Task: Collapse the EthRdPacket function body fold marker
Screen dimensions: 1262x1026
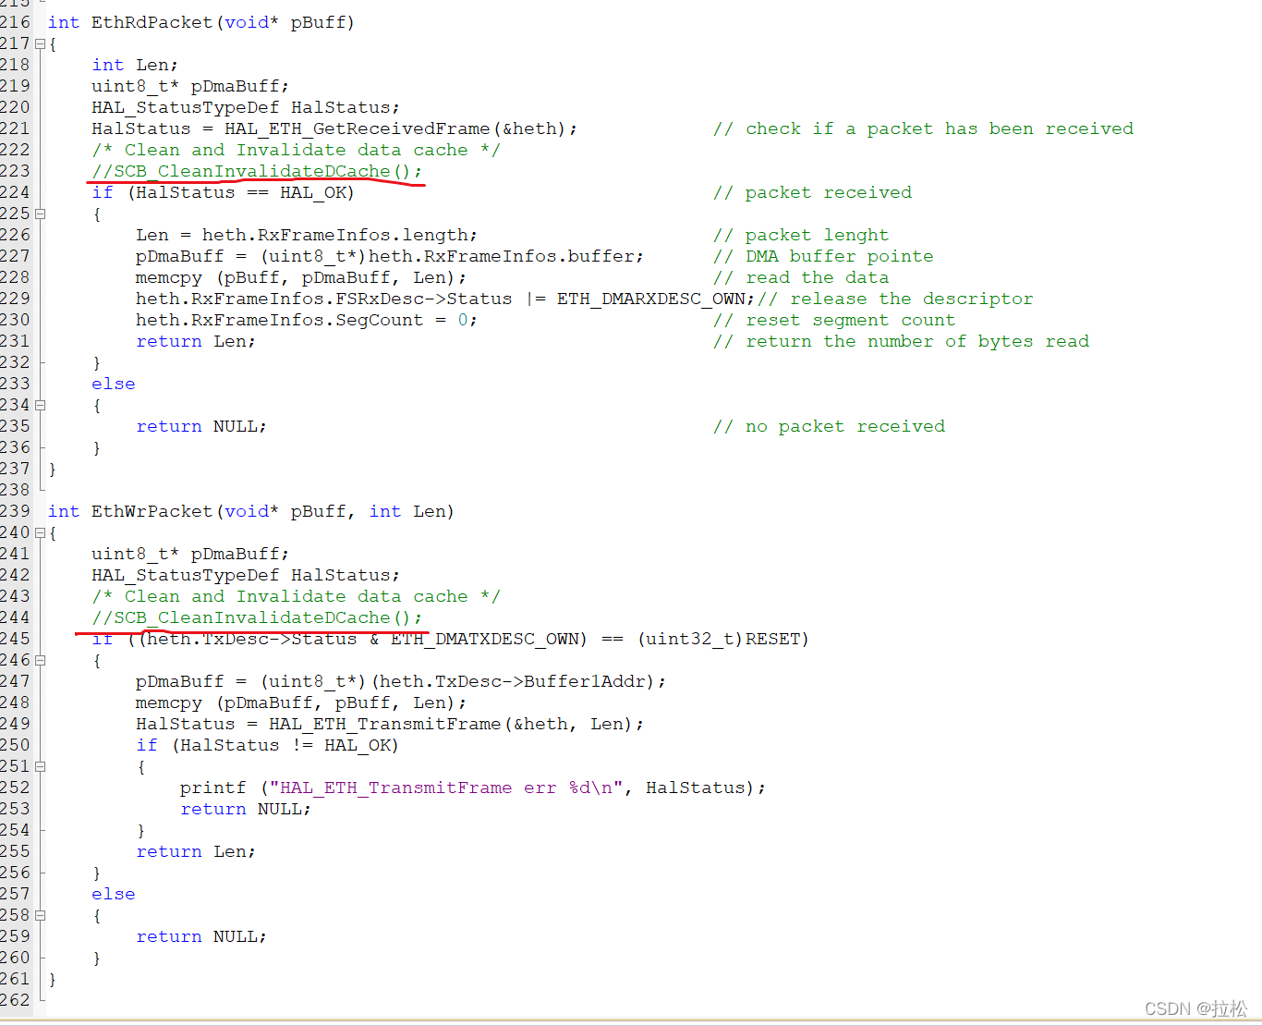Action: tap(40, 43)
